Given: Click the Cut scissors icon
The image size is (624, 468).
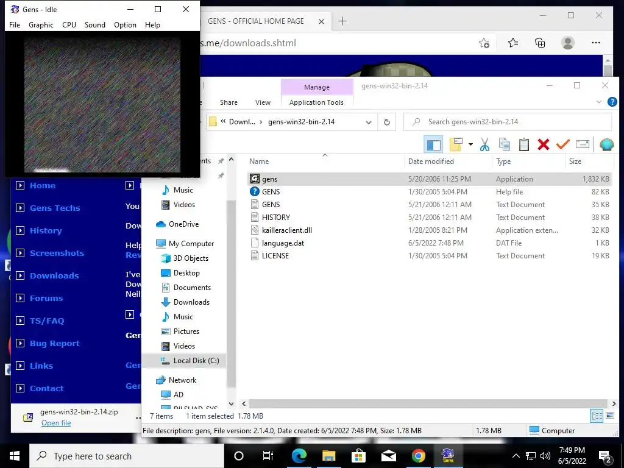Looking at the screenshot, I should tap(484, 144).
